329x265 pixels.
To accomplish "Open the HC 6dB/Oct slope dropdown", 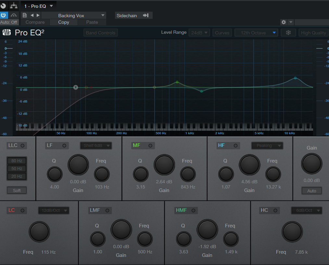I will coord(307,210).
